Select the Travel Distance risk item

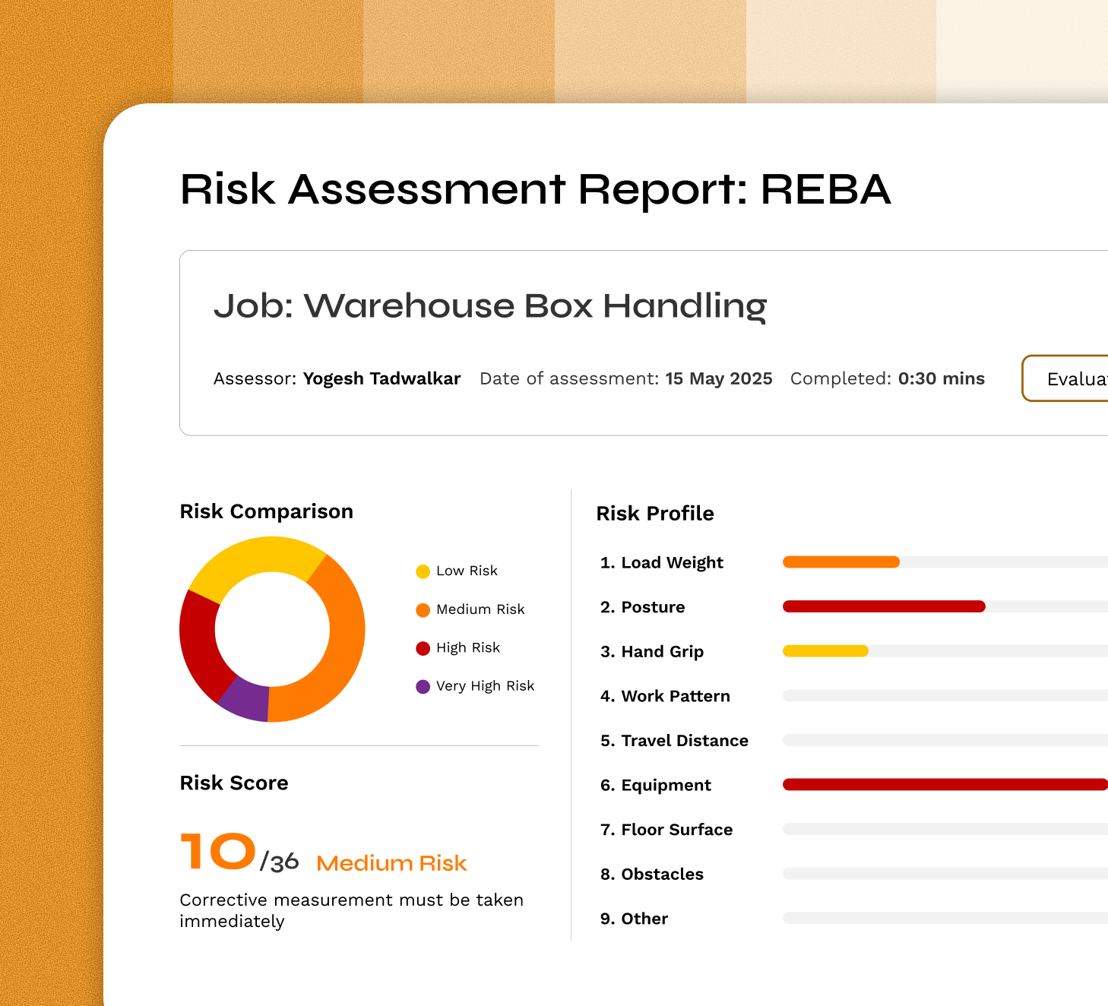[674, 741]
